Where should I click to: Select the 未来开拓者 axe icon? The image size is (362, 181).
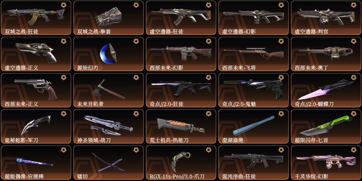[108, 89]
